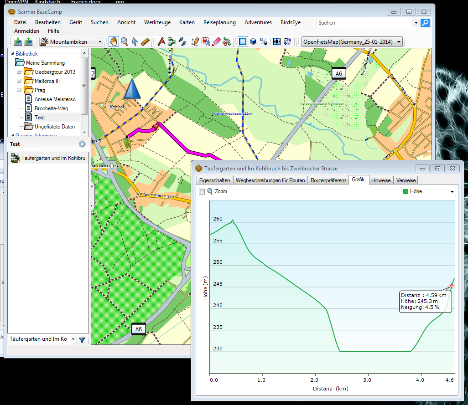Select the new Track footprints tool
Screen dimensions: 468x405
pyautogui.click(x=182, y=42)
